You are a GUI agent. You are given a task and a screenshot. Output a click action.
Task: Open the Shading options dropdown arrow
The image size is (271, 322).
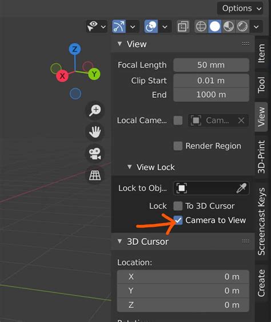point(256,27)
